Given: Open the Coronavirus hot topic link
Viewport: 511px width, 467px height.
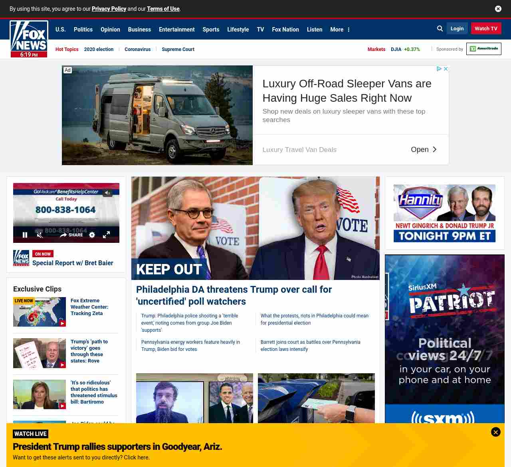Looking at the screenshot, I should (x=137, y=49).
